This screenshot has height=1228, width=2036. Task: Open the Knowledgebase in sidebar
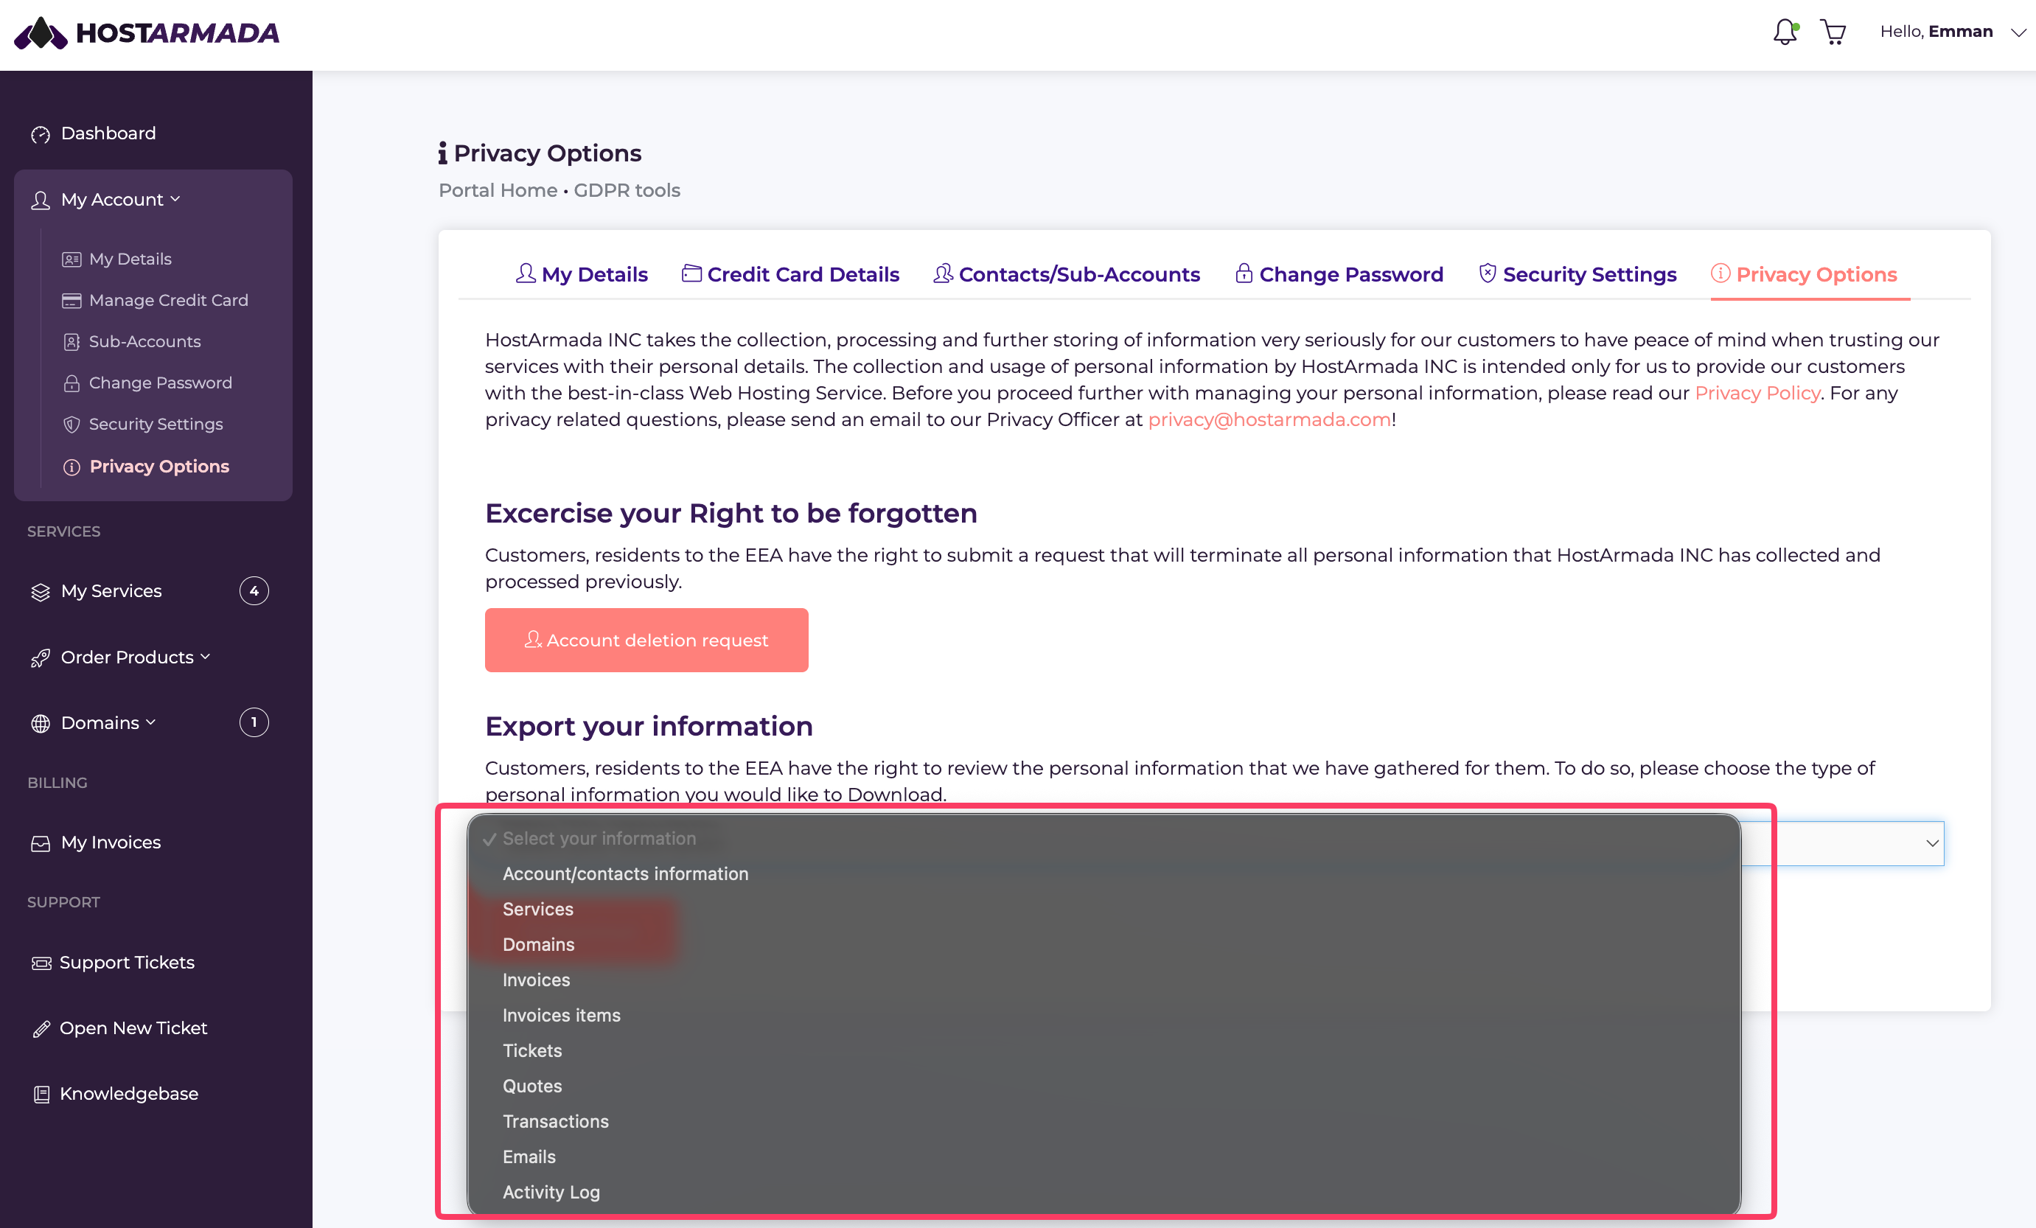pos(129,1093)
